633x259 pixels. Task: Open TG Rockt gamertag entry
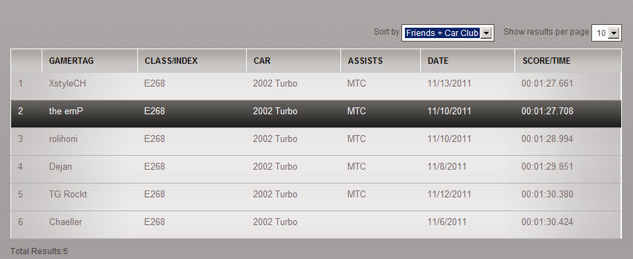68,194
